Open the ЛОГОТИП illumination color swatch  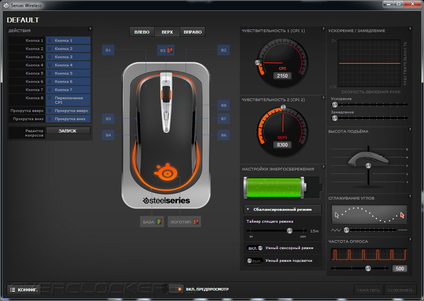(x=196, y=222)
